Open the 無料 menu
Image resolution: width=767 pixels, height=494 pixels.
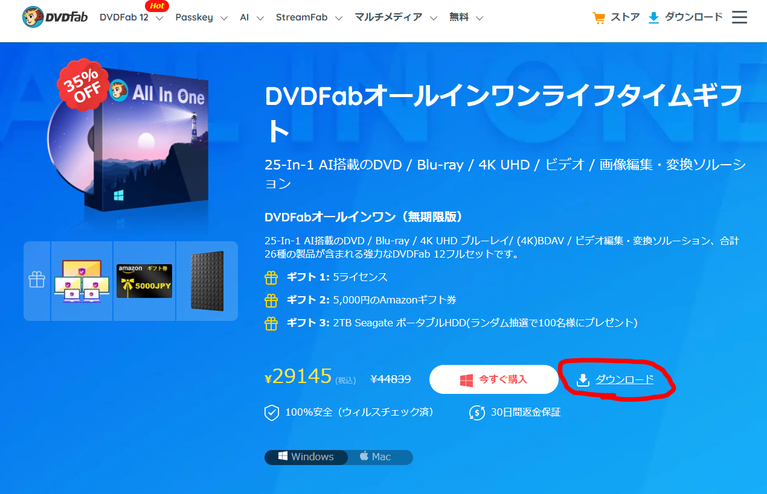(x=459, y=17)
